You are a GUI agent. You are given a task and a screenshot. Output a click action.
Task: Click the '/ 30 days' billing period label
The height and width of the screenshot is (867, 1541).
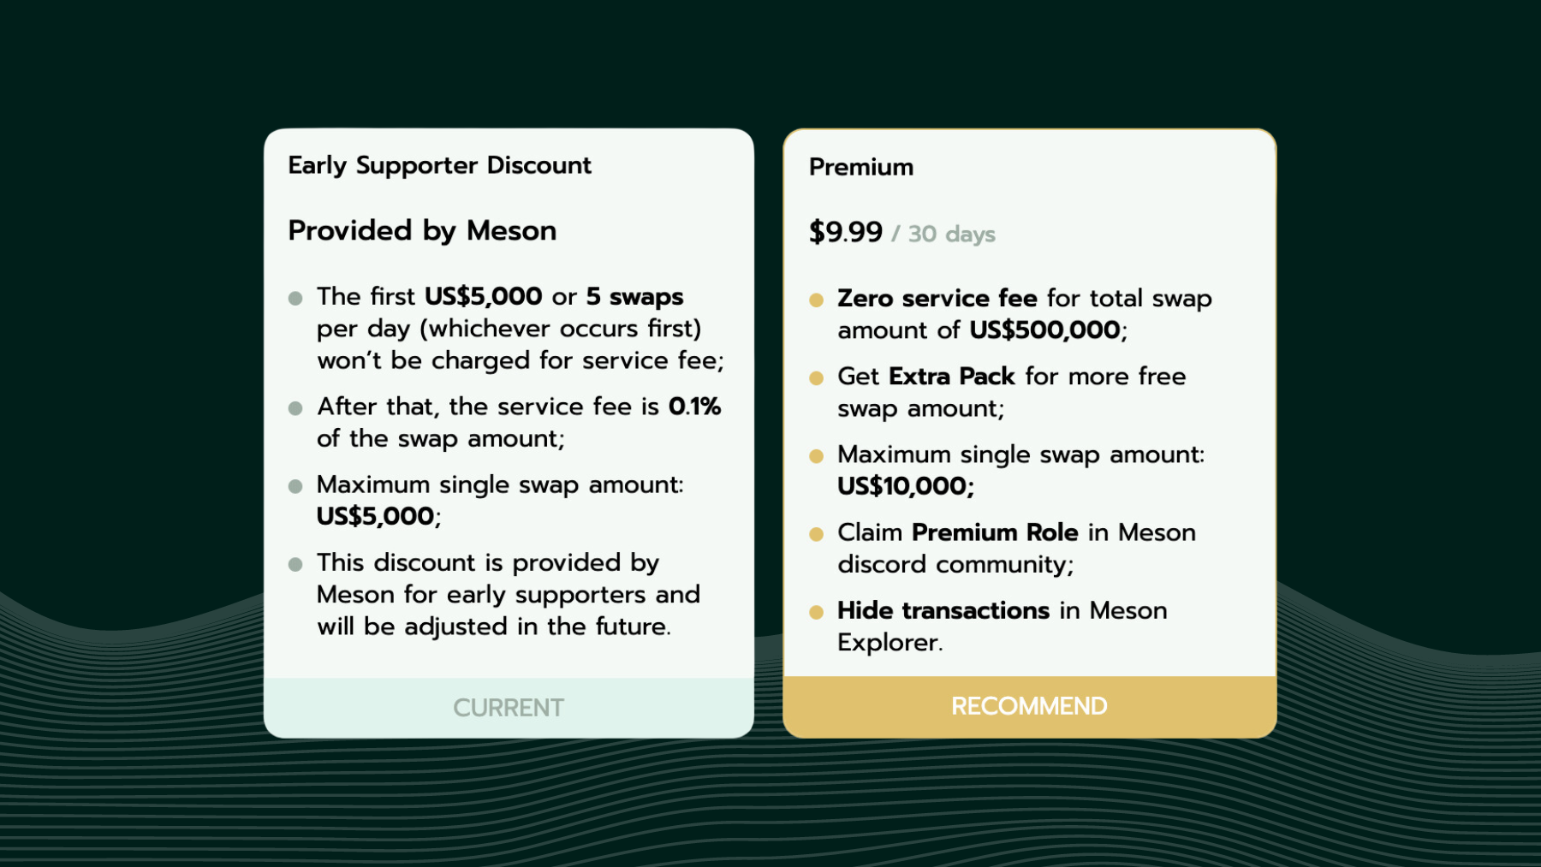(943, 234)
